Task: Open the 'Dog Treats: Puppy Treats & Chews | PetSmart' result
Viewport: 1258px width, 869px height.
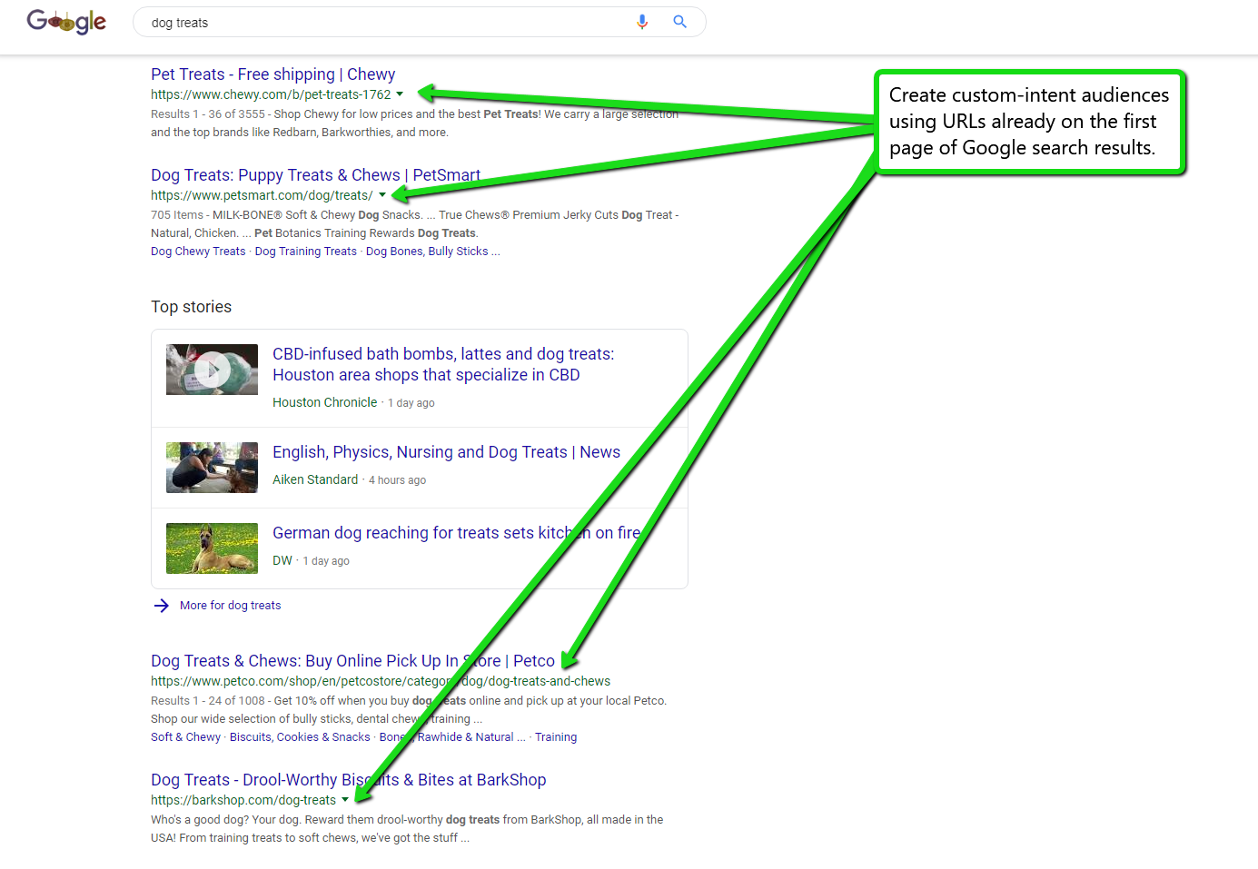Action: pyautogui.click(x=315, y=175)
